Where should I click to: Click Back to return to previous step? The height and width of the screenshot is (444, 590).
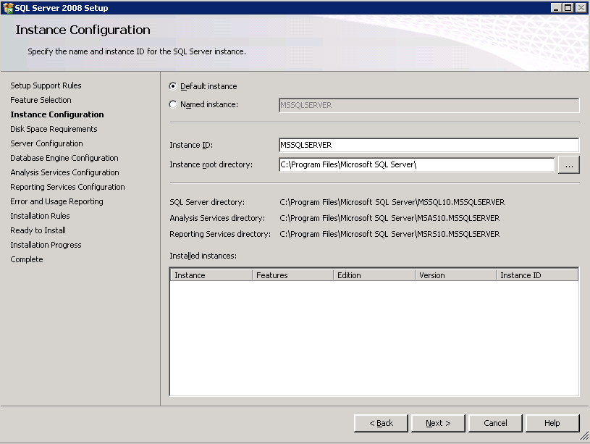tap(381, 423)
